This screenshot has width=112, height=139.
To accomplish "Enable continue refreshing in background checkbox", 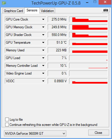I will 7,124.
